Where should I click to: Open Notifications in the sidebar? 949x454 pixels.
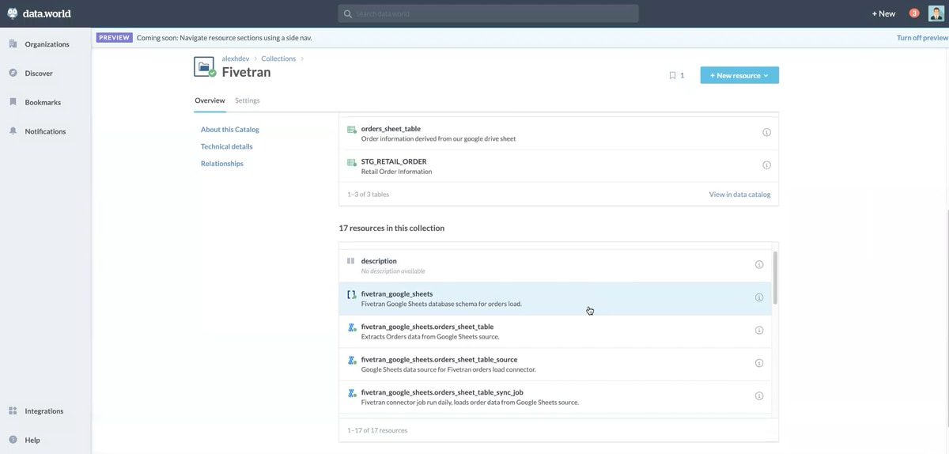click(46, 131)
